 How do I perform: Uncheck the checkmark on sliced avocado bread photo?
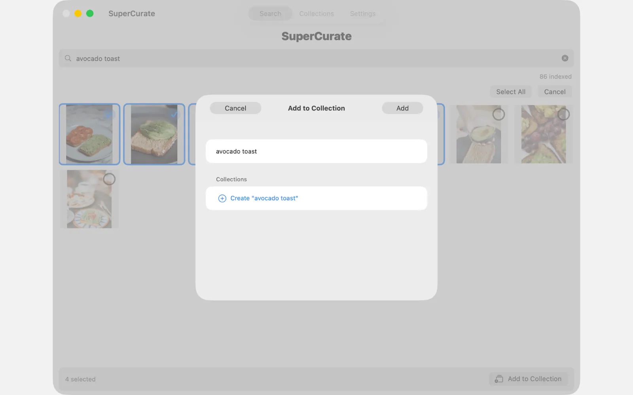coord(174,115)
